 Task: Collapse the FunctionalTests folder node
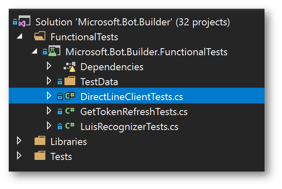point(20,37)
